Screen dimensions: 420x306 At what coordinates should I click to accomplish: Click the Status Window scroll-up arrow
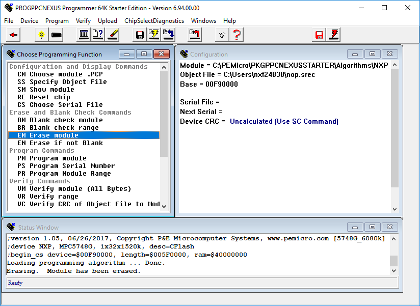(393, 239)
